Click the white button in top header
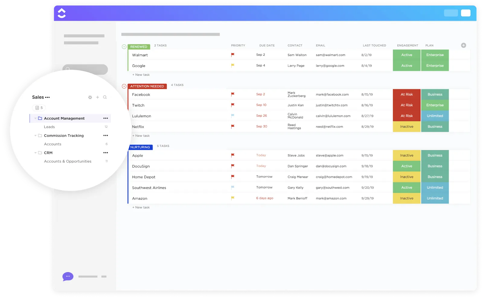This screenshot has width=483, height=298. pos(465,13)
